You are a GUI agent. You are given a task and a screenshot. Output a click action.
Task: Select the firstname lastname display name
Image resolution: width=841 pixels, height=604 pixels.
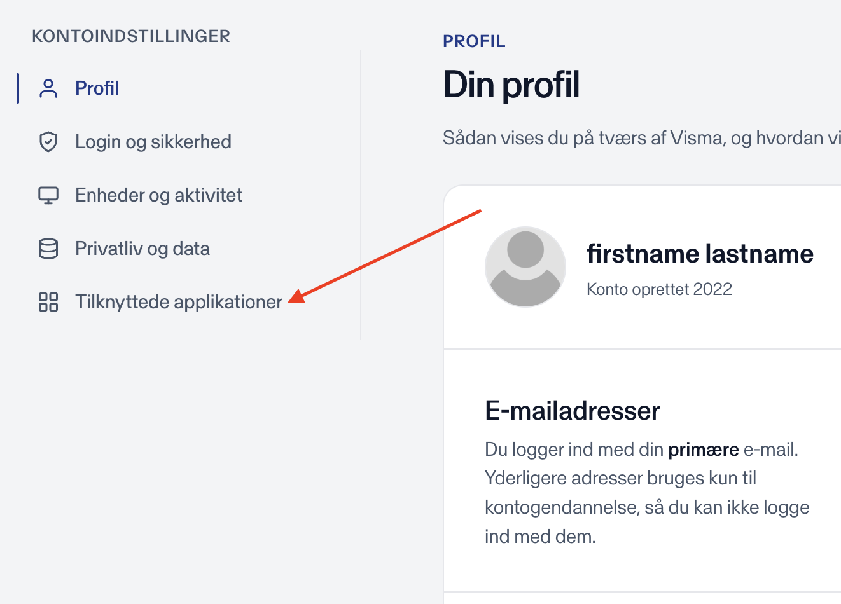click(700, 254)
